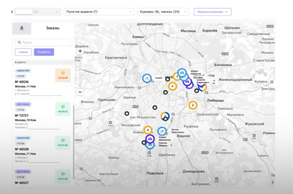
Task: Click orange timer badge on order 48536
Action: (x=63, y=76)
